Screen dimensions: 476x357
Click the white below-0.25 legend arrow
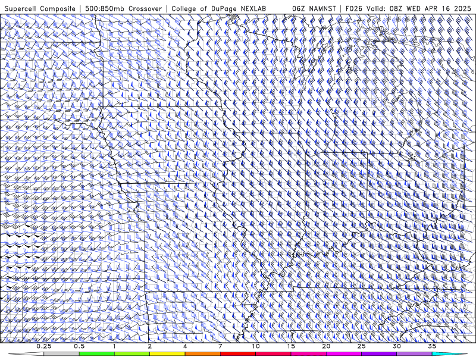26,354
